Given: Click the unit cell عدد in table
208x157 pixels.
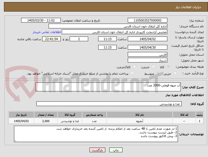Looking at the screenshot, I should 94,121.
